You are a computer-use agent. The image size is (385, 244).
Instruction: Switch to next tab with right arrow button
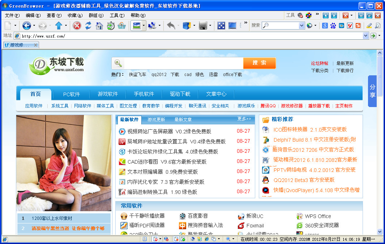point(334,15)
